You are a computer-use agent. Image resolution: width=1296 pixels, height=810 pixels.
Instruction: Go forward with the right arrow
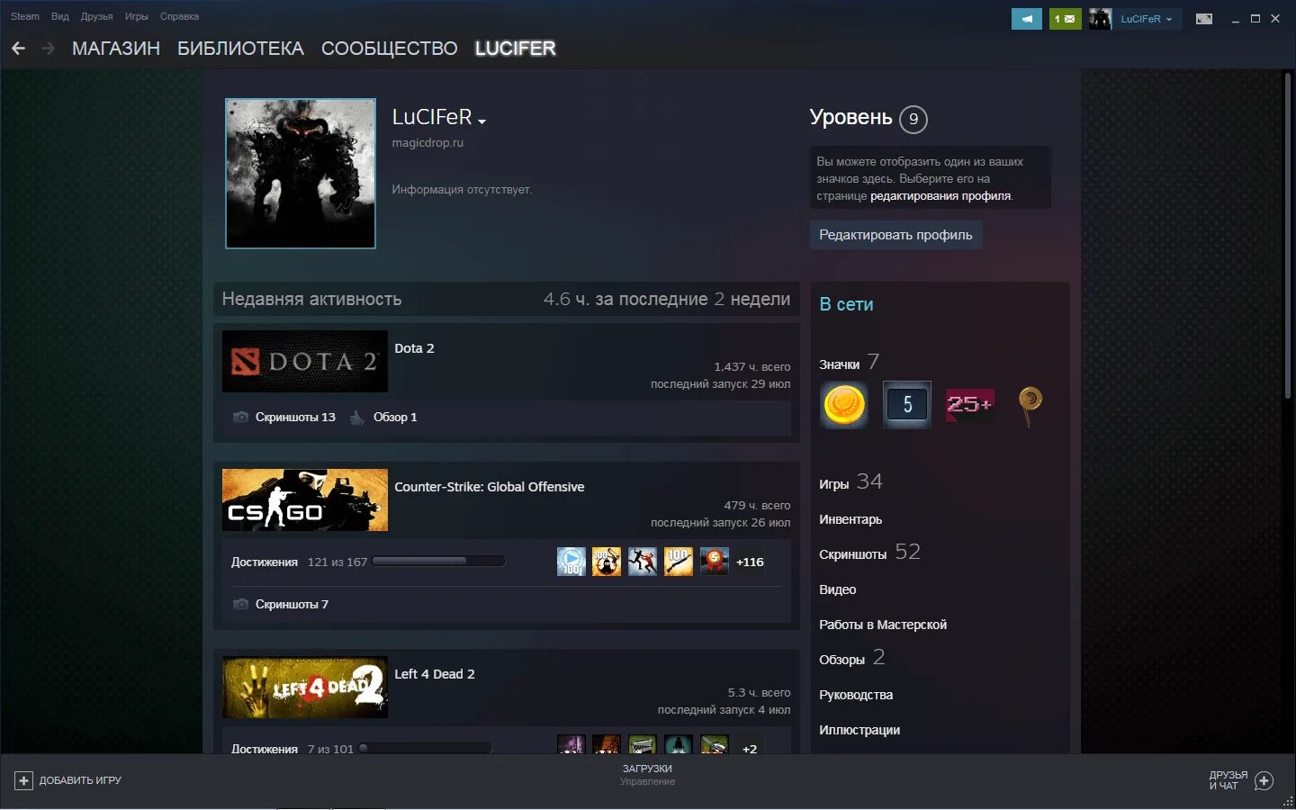49,49
